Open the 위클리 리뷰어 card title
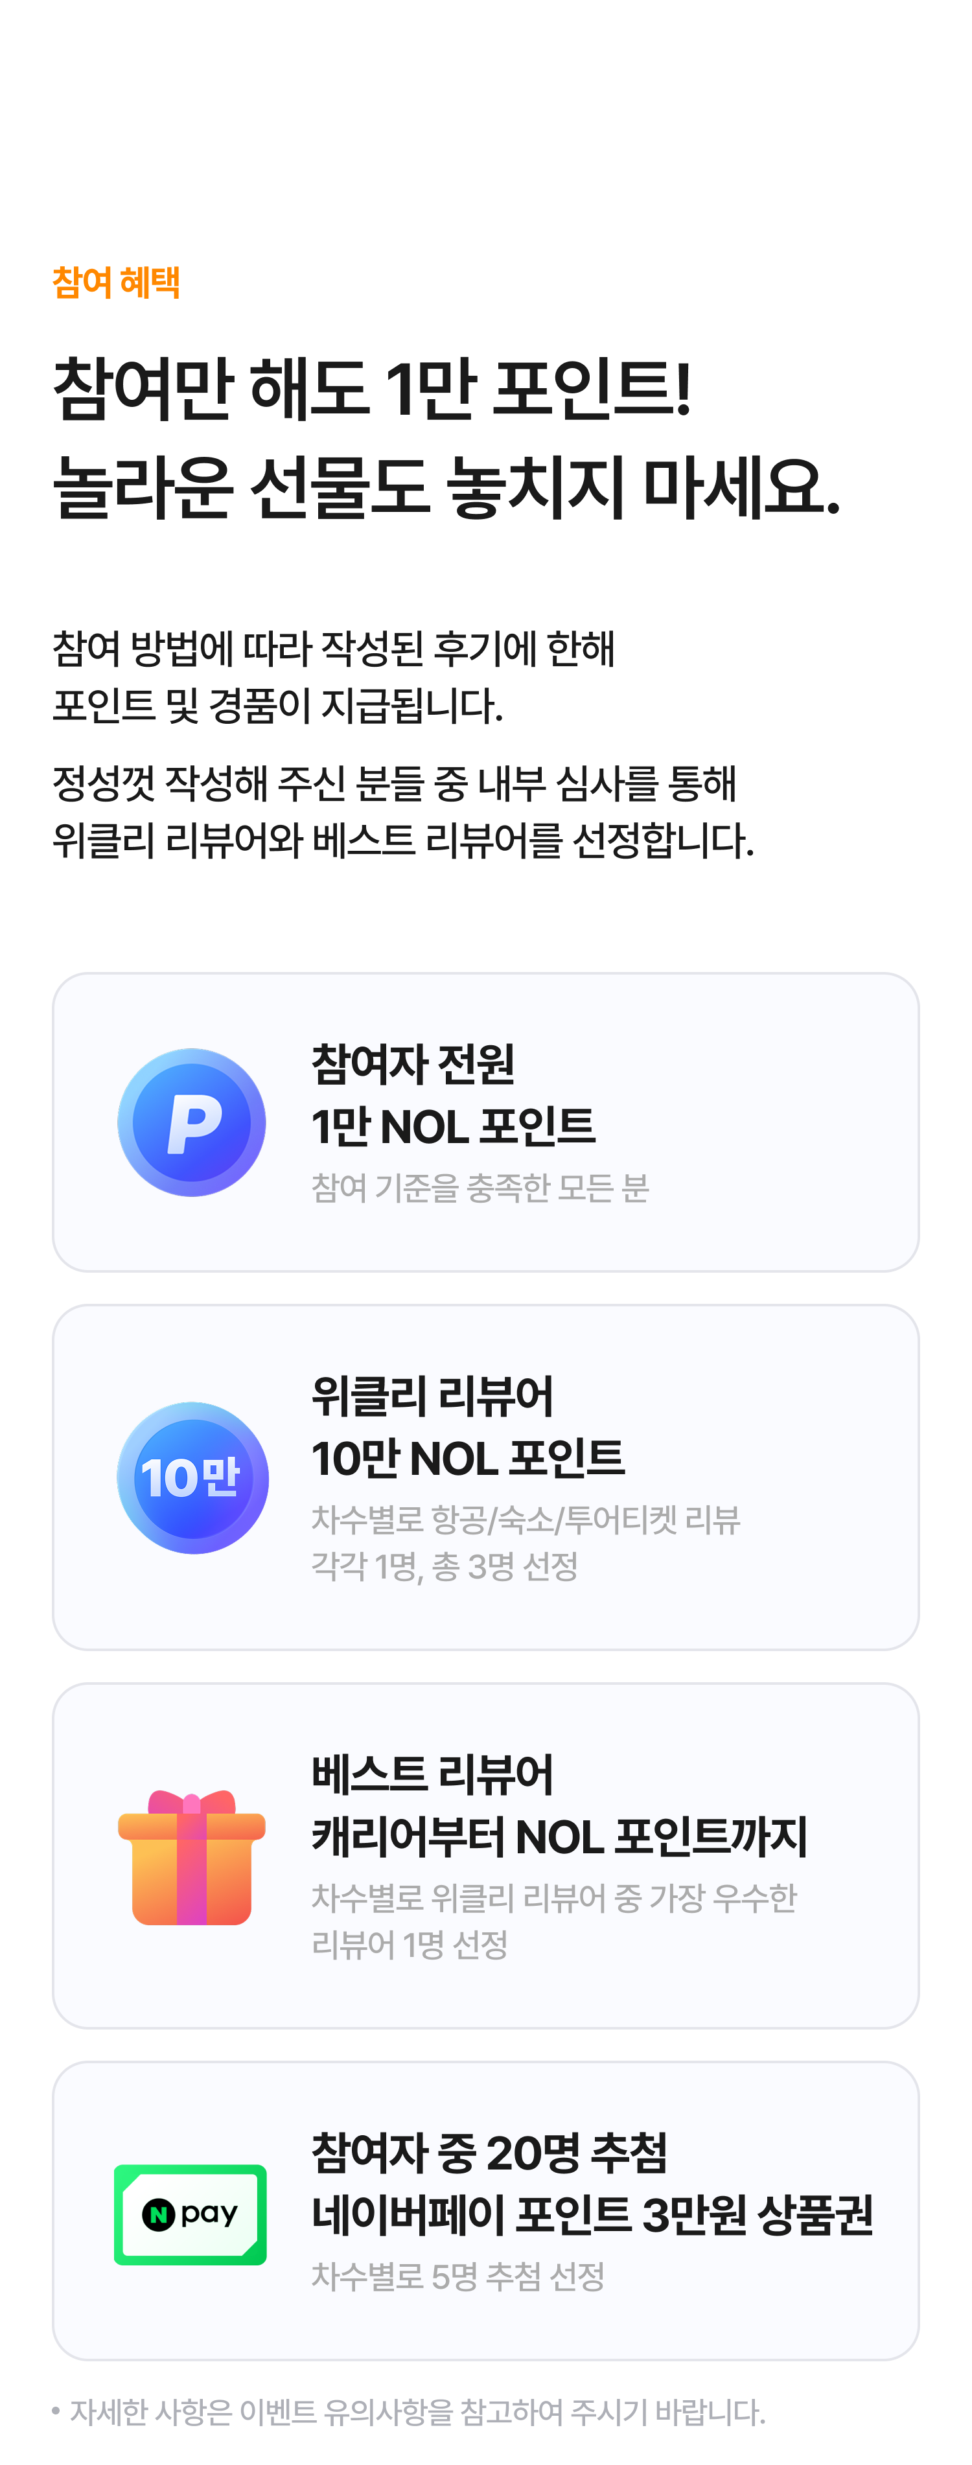This screenshot has width=972, height=2465. tap(432, 1396)
